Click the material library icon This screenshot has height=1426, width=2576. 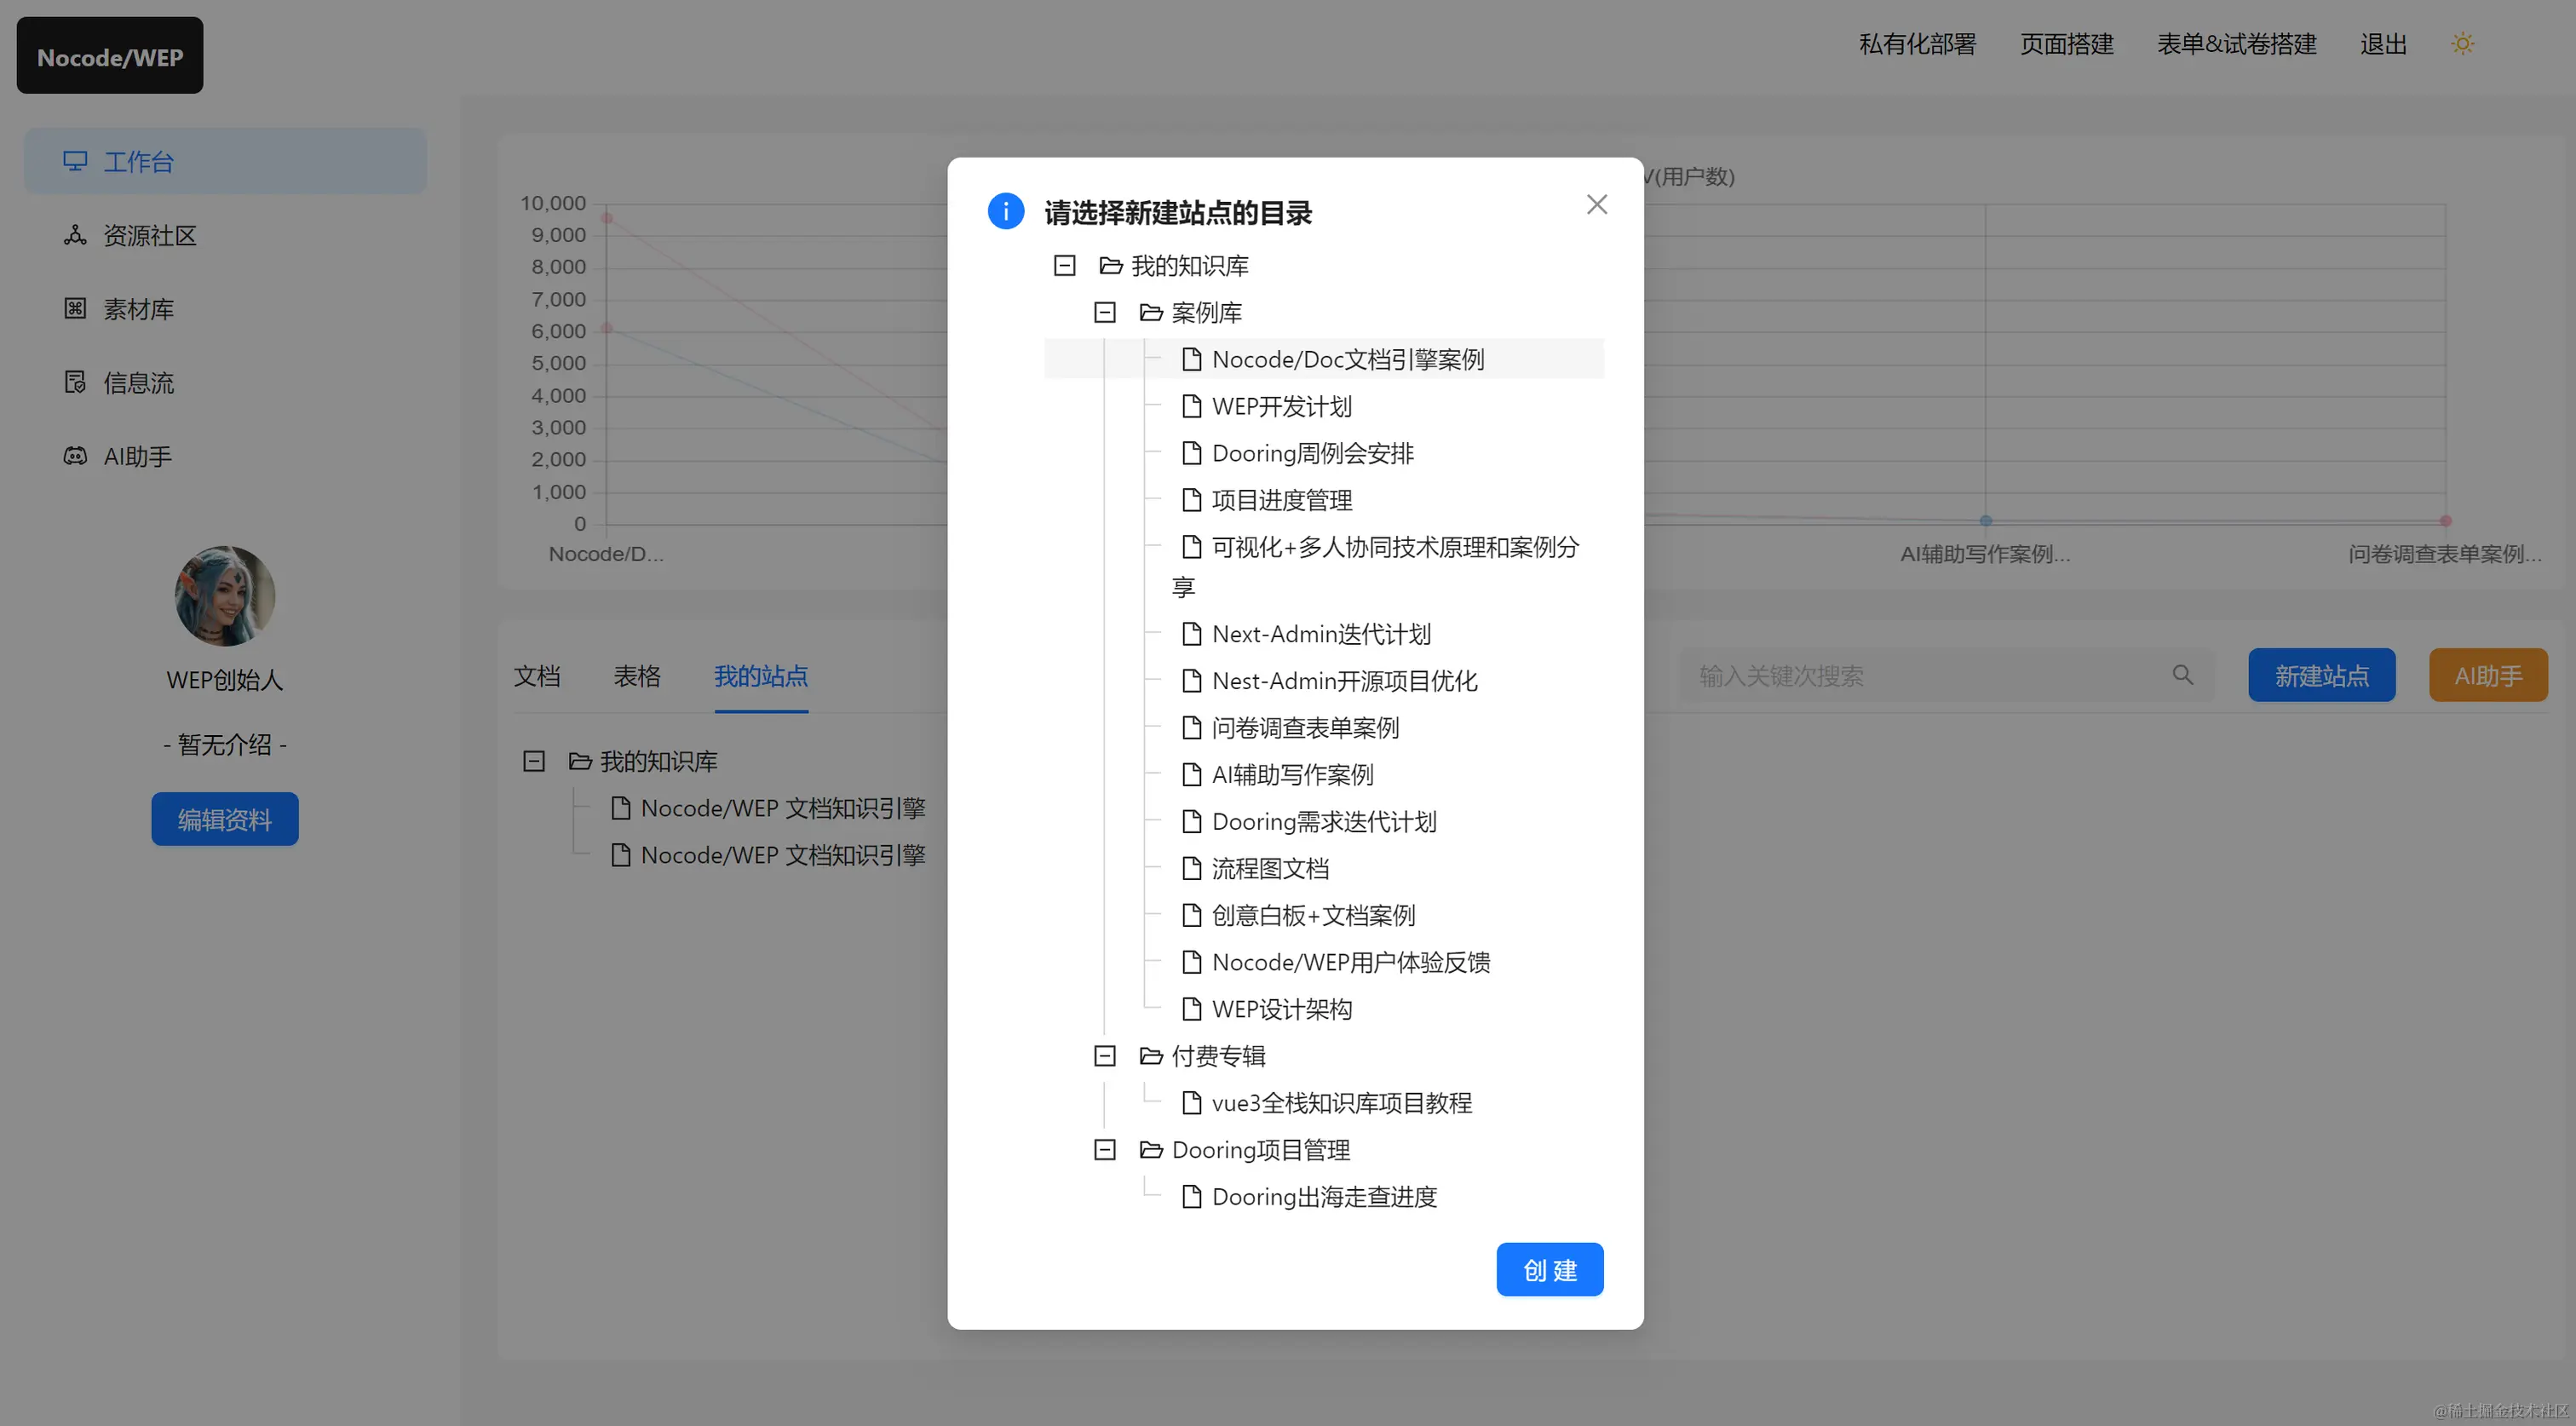pos(75,309)
